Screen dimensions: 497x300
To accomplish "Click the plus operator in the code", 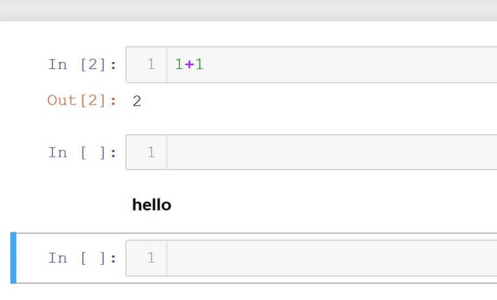I will (189, 65).
